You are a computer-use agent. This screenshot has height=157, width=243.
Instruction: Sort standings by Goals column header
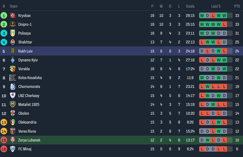click(x=190, y=6)
